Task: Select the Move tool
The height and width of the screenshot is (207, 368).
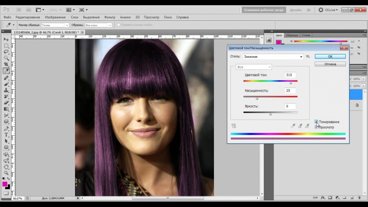Action: coord(6,40)
